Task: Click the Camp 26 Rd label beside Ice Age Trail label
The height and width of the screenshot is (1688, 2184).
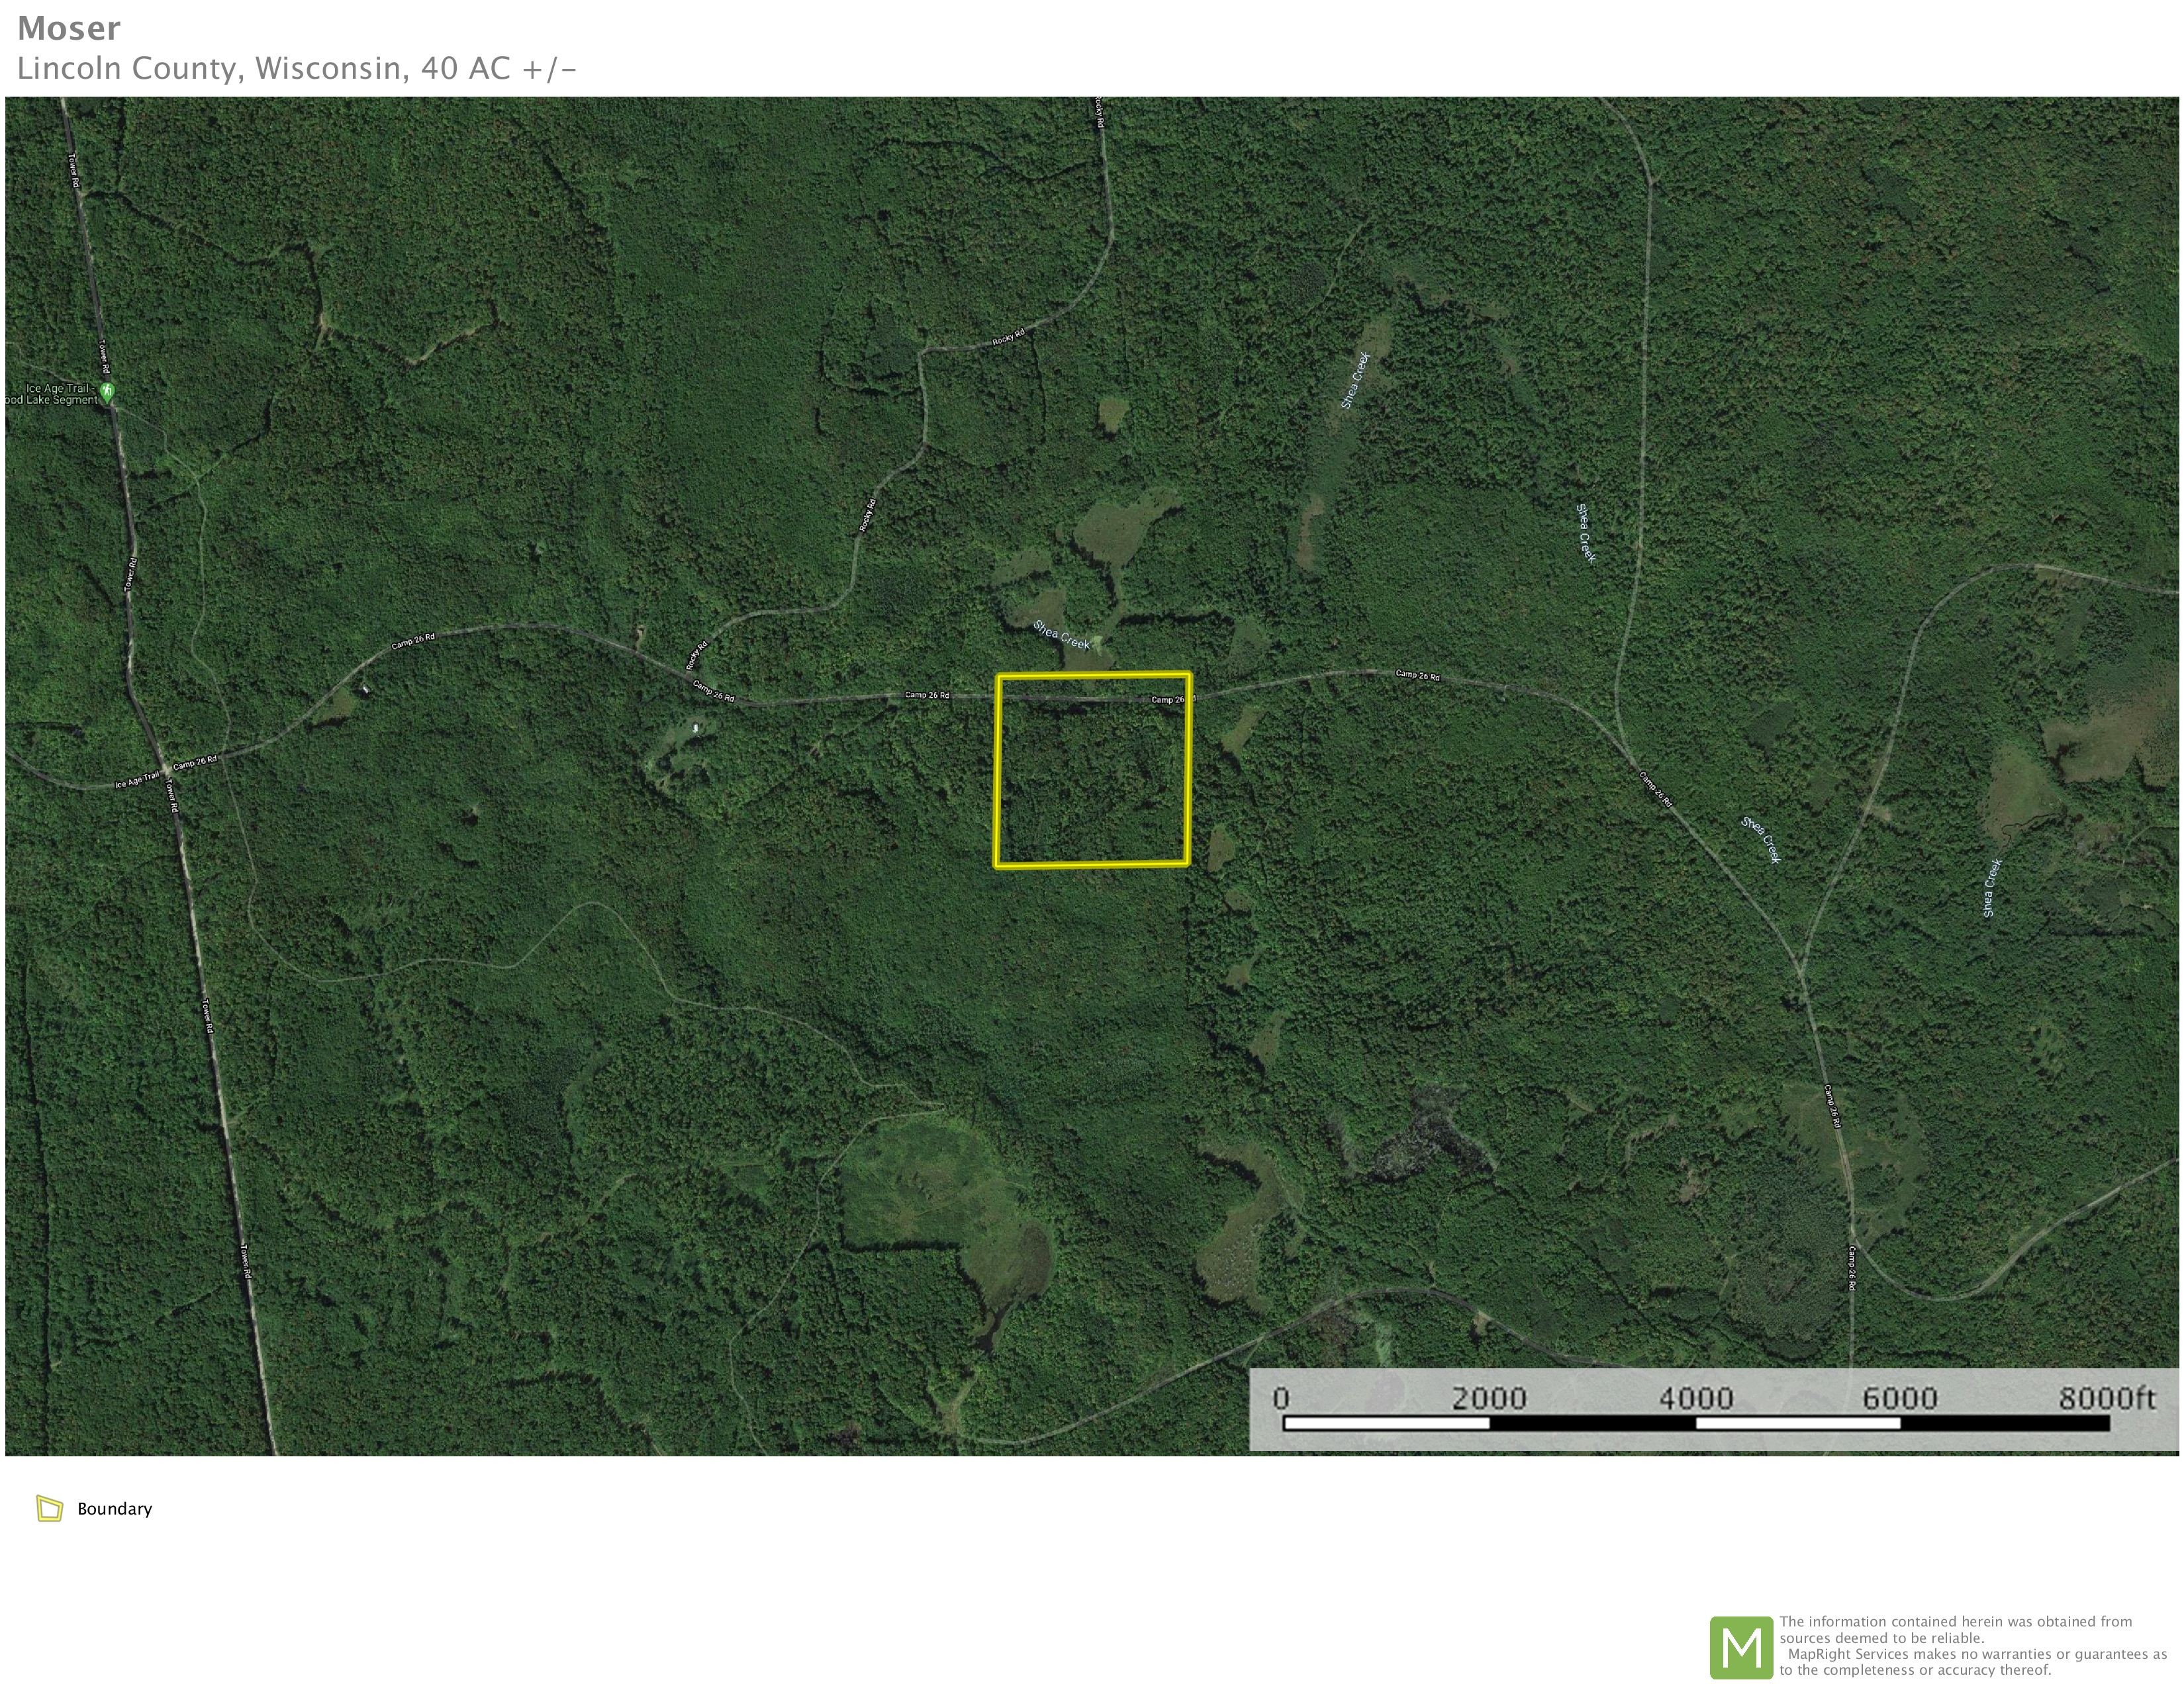Action: click(x=195, y=763)
